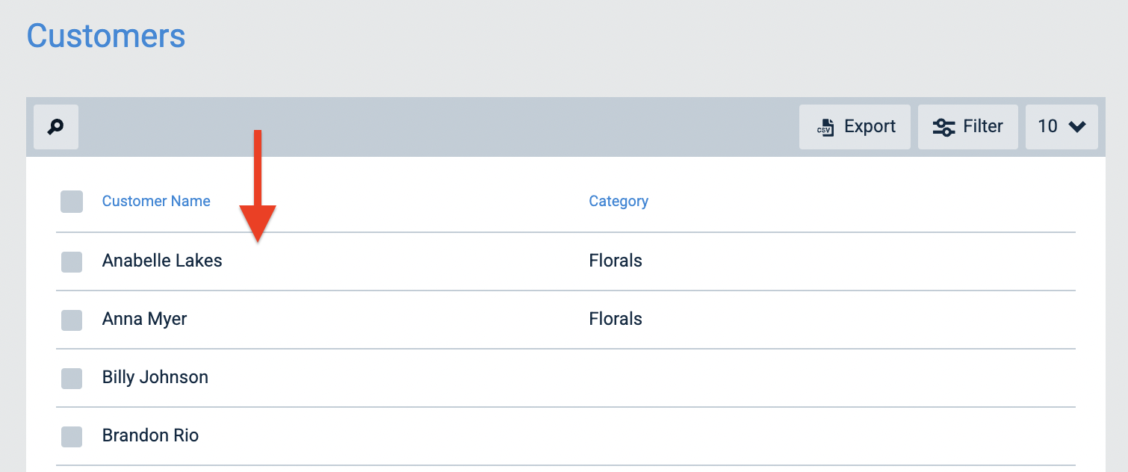Click the CSV file icon on Export button
The image size is (1128, 472).
coord(827,126)
